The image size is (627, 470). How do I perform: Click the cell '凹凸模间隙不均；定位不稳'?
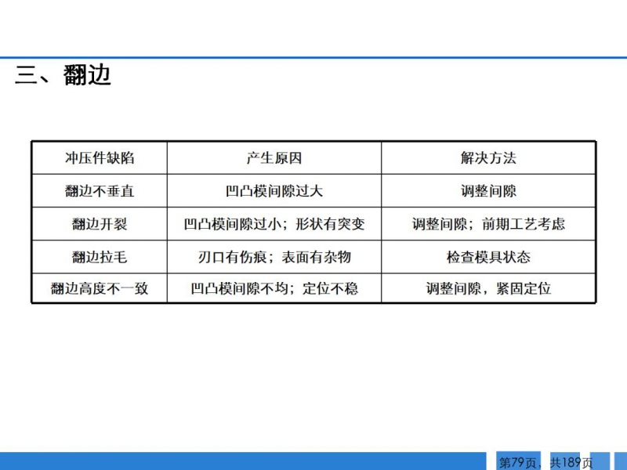point(274,288)
